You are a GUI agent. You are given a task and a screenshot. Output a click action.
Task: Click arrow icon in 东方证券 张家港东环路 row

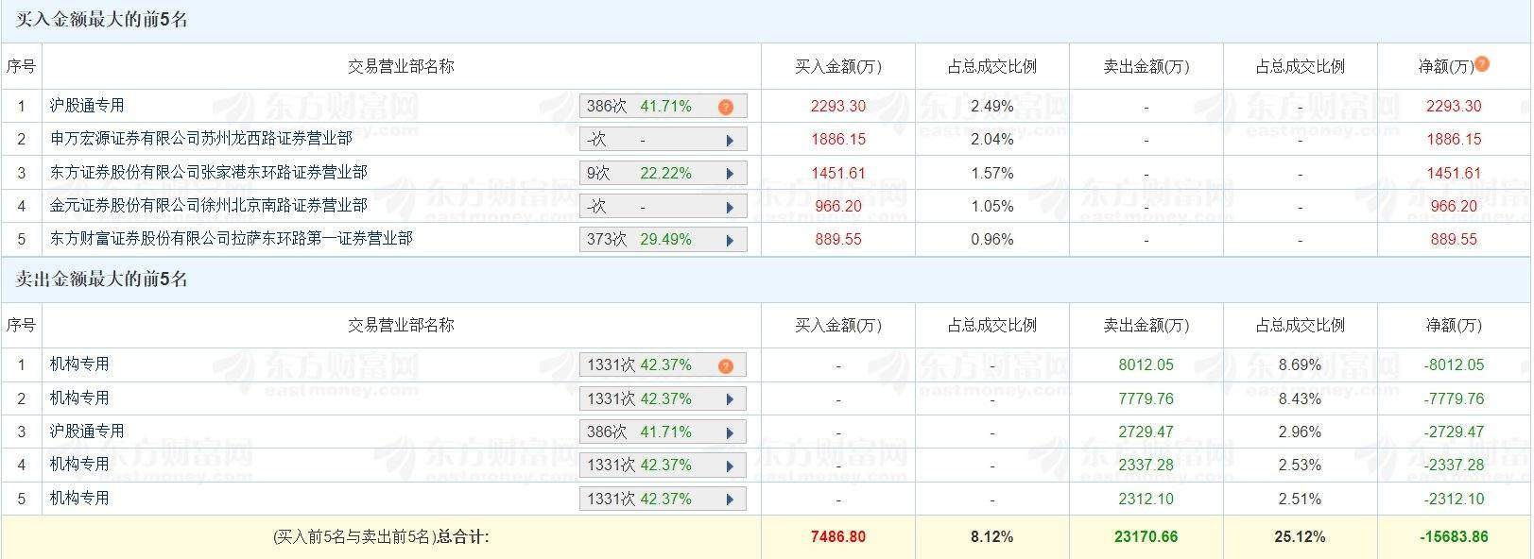click(730, 174)
